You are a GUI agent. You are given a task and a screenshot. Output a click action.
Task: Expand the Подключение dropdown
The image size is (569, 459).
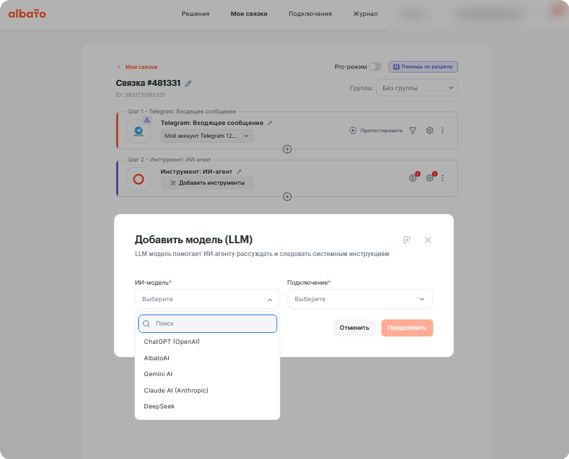(x=360, y=299)
